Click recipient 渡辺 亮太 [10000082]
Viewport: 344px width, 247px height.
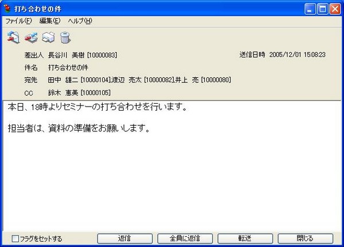pyautogui.click(x=143, y=80)
